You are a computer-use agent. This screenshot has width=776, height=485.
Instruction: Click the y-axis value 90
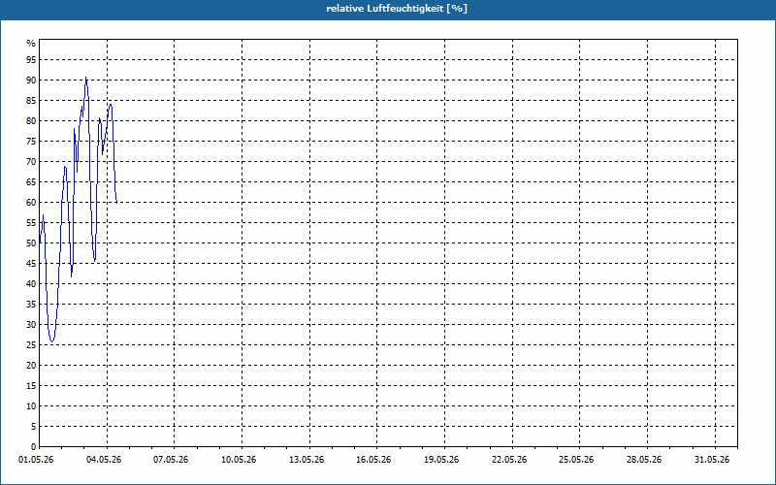tap(31, 81)
